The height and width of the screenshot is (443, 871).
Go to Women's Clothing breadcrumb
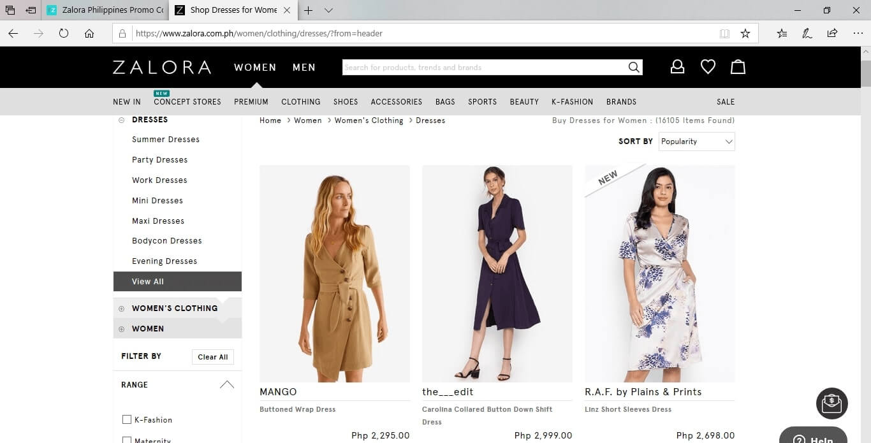coord(369,120)
